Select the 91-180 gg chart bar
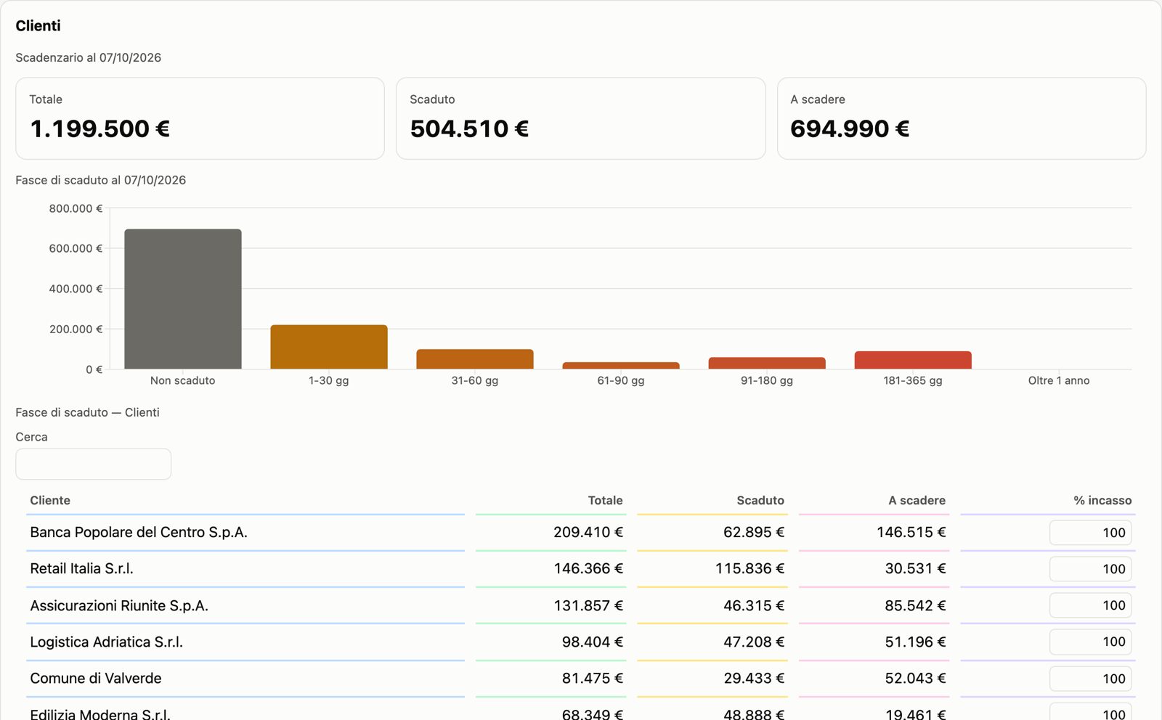Image resolution: width=1162 pixels, height=720 pixels. coord(767,363)
